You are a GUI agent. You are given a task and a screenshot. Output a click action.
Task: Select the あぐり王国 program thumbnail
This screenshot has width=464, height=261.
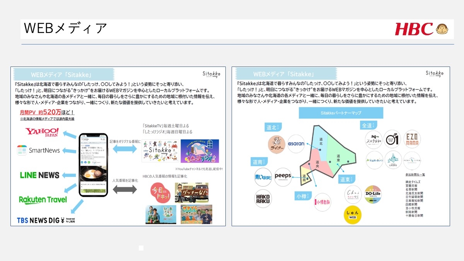[161, 214]
